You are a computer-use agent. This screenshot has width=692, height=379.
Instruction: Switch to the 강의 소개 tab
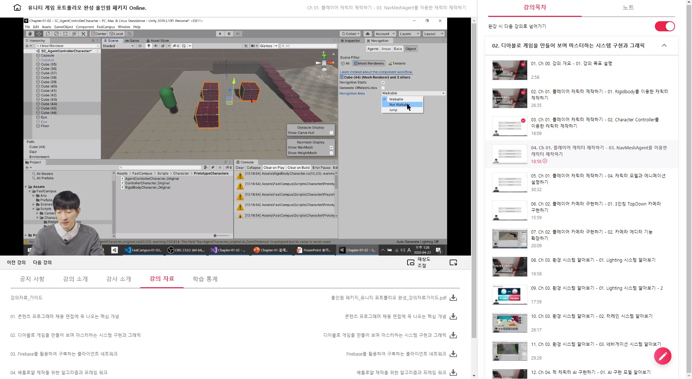click(x=75, y=279)
